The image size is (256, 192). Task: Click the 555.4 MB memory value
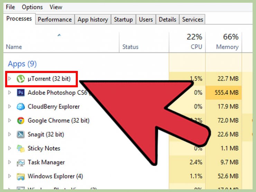(x=227, y=93)
